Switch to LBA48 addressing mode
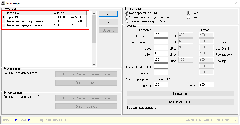 tap(188, 17)
